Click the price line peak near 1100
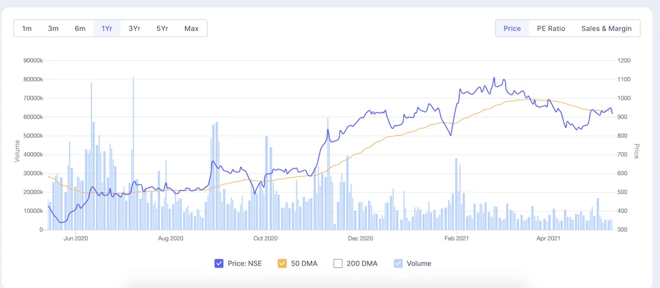 click(494, 78)
